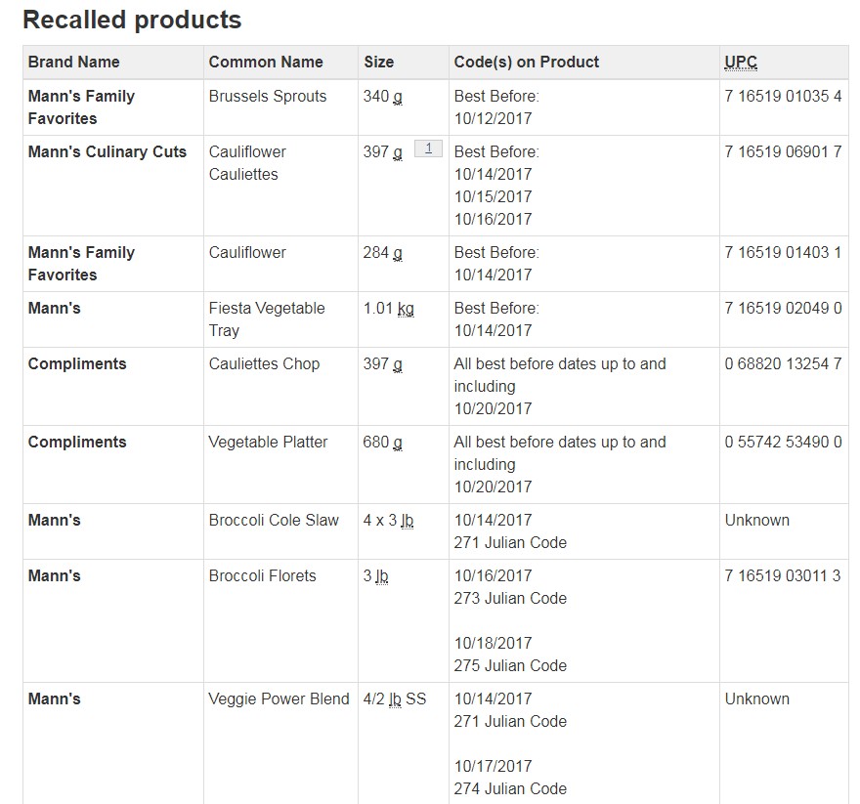Click the Size column header
The height and width of the screenshot is (804, 860).
[x=378, y=62]
